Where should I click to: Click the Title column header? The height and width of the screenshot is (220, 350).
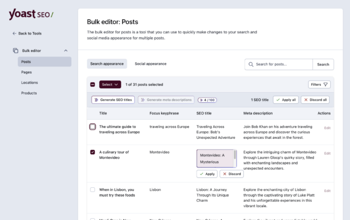point(103,113)
